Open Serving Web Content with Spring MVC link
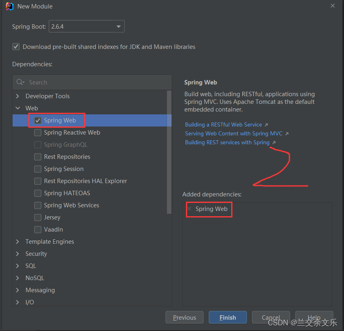Image resolution: width=344 pixels, height=331 pixels. [234, 134]
